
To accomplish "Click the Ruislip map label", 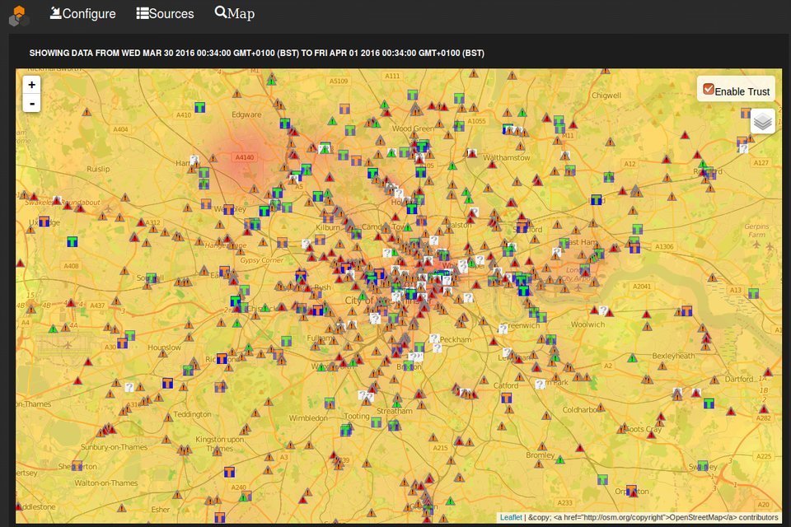I will coord(98,169).
